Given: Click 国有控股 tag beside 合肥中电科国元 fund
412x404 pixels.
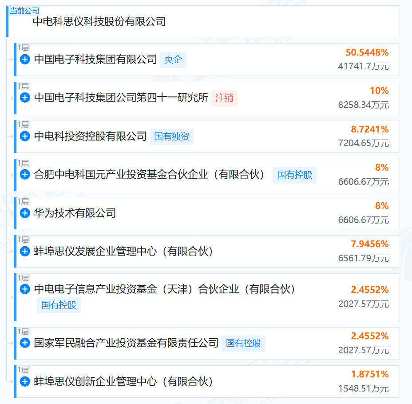Looking at the screenshot, I should coord(294,175).
